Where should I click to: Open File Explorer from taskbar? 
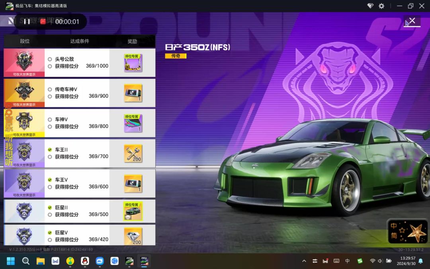[41, 261]
